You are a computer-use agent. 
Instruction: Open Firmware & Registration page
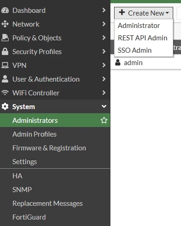55,148
